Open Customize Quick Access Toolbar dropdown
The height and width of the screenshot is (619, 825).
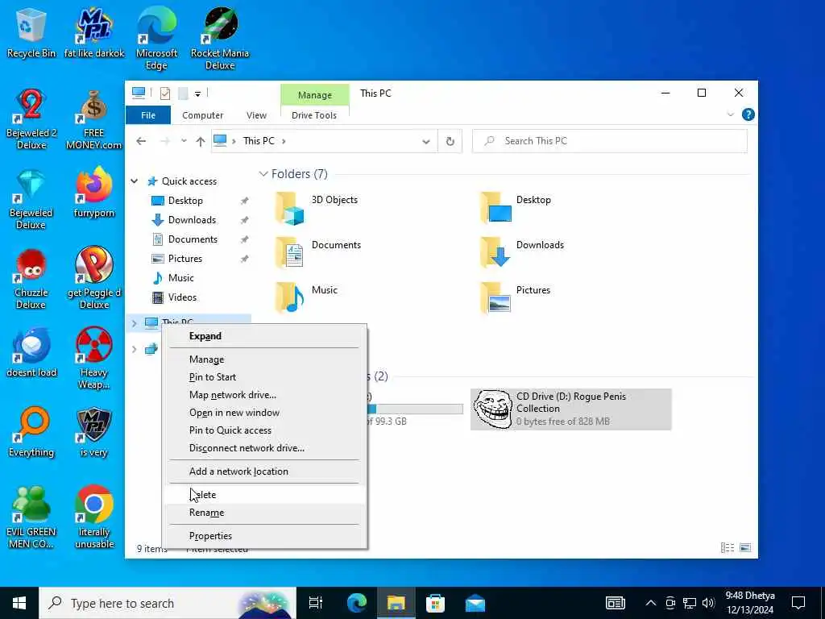(198, 94)
